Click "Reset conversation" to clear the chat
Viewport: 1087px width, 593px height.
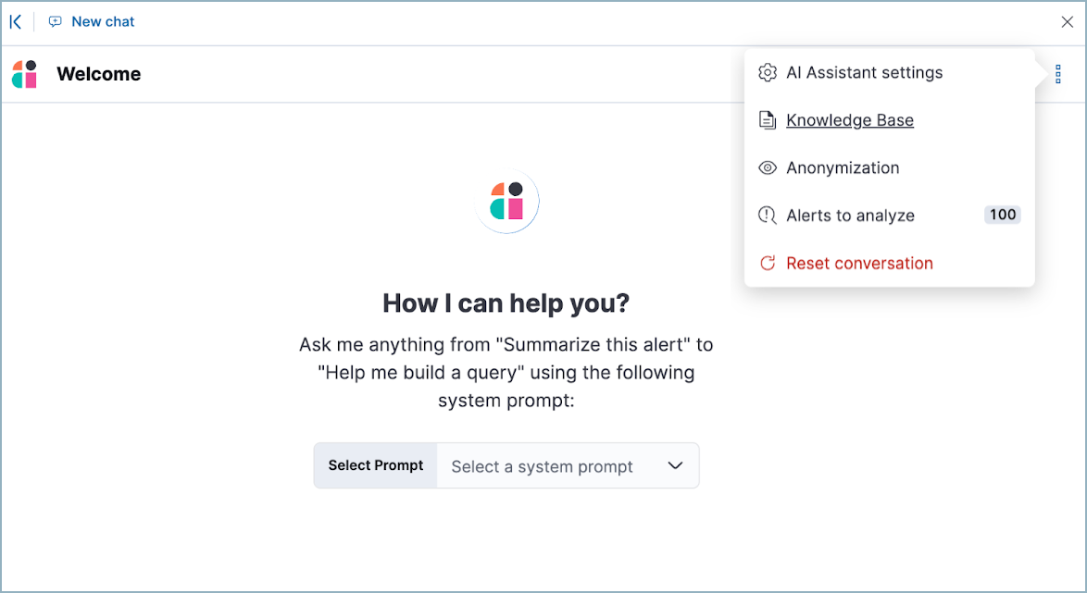click(x=859, y=263)
